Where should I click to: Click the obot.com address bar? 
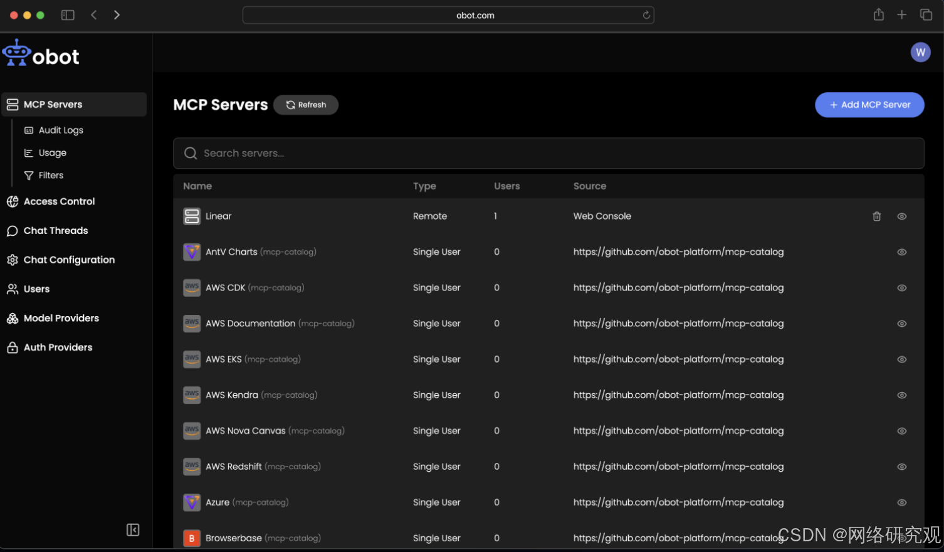point(448,15)
